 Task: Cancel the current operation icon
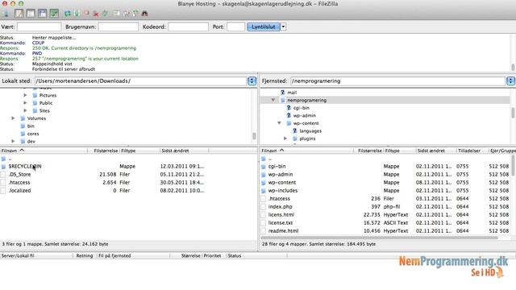click(x=86, y=14)
